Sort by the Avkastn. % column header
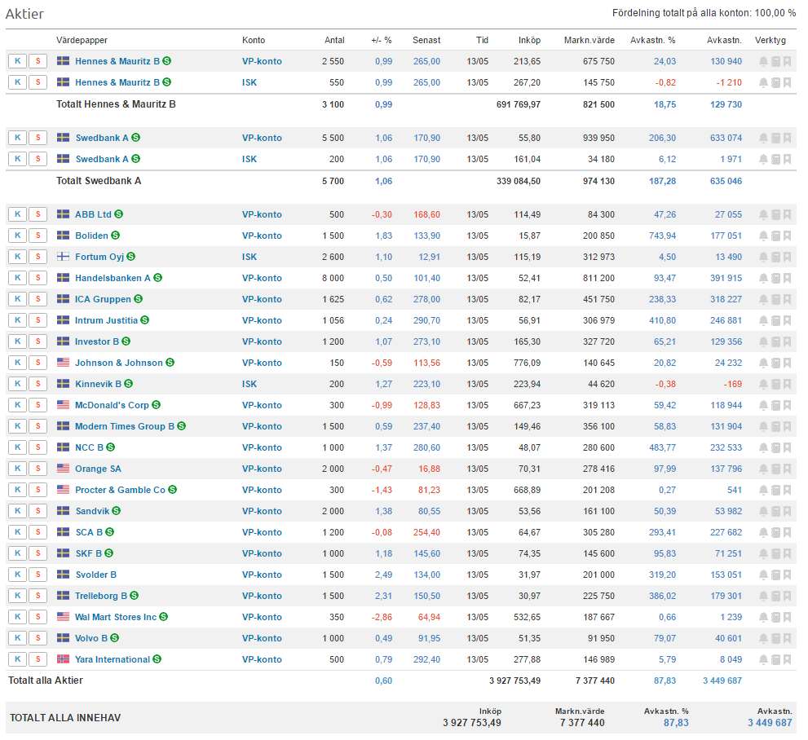 click(x=652, y=40)
